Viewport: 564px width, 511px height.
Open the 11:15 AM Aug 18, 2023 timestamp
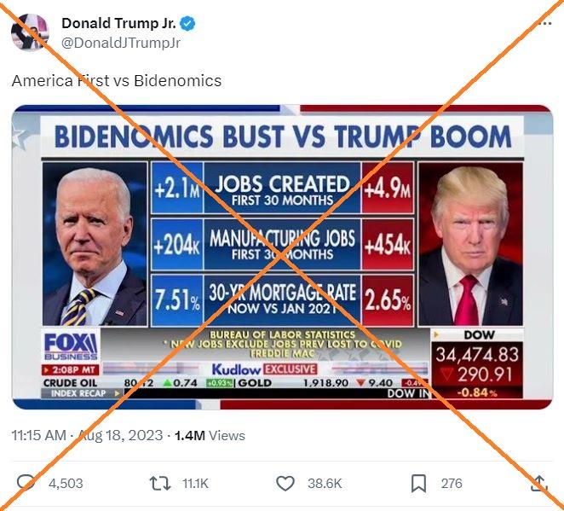pyautogui.click(x=87, y=435)
